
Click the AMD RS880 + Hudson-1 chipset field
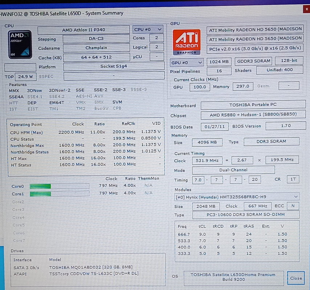pyautogui.click(x=253, y=115)
